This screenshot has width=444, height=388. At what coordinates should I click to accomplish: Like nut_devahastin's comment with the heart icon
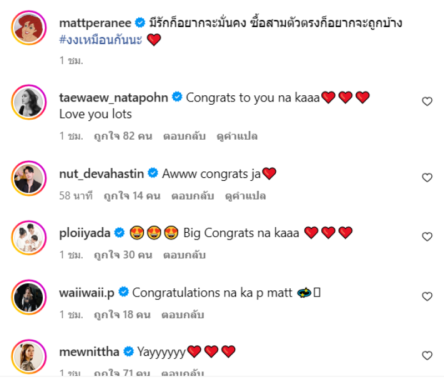(x=427, y=178)
